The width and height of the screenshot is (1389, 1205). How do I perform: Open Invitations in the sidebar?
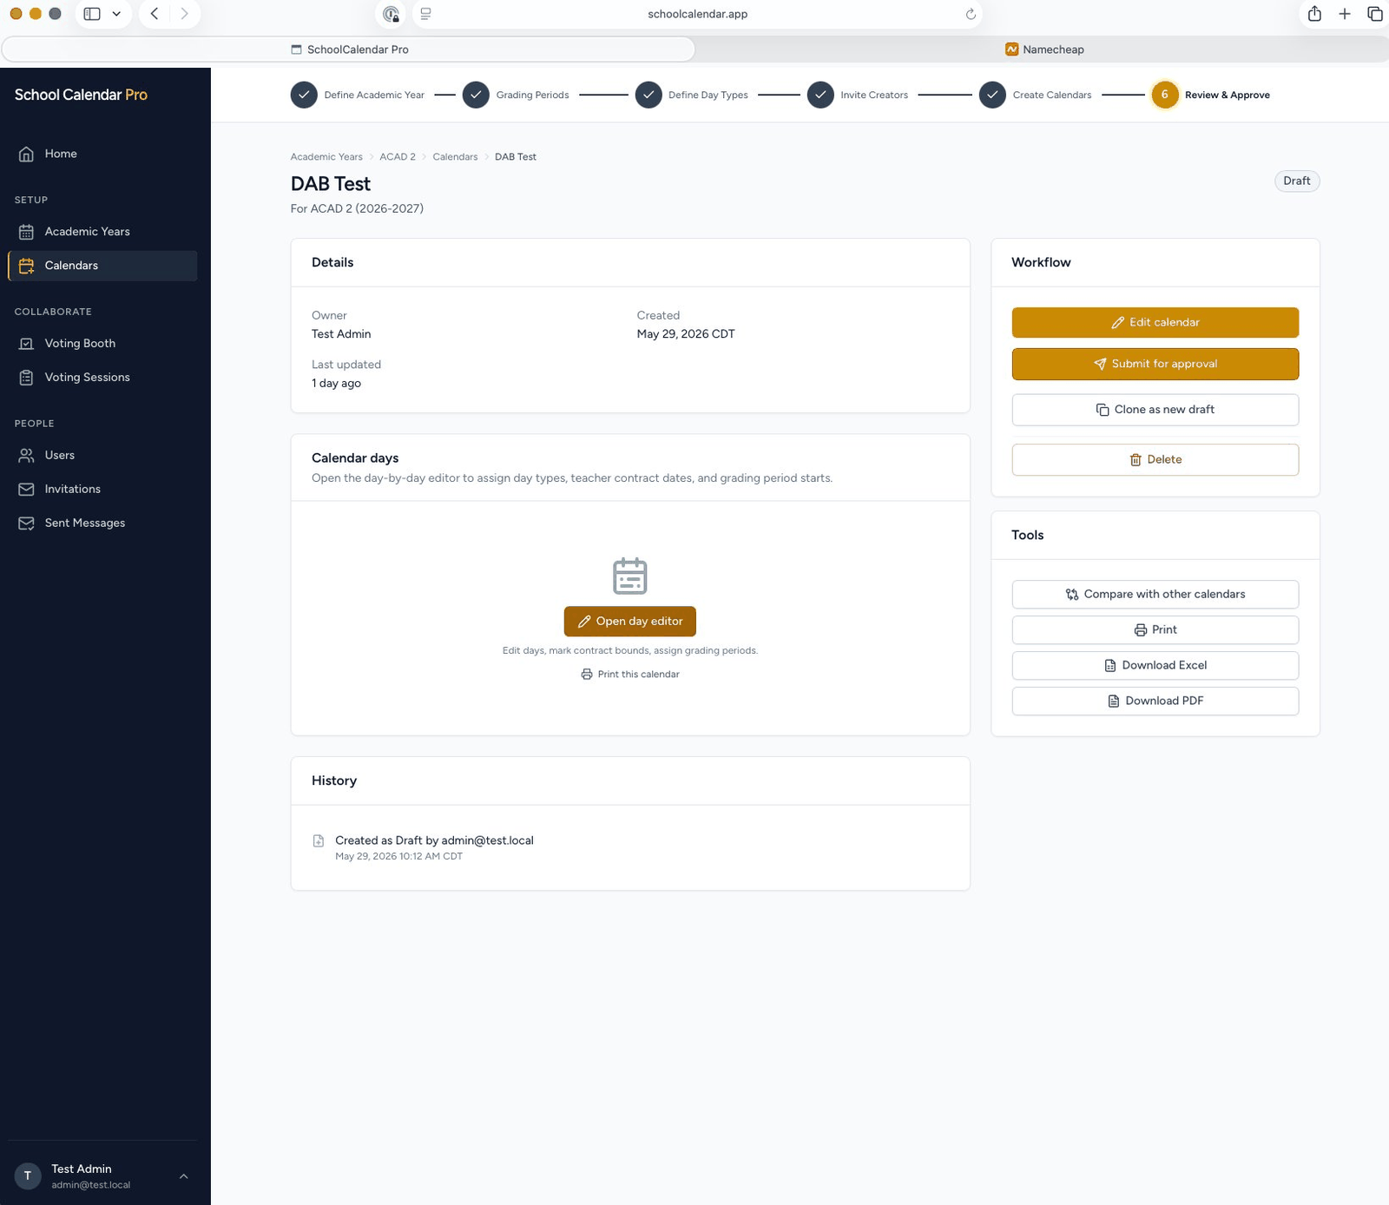102,490
